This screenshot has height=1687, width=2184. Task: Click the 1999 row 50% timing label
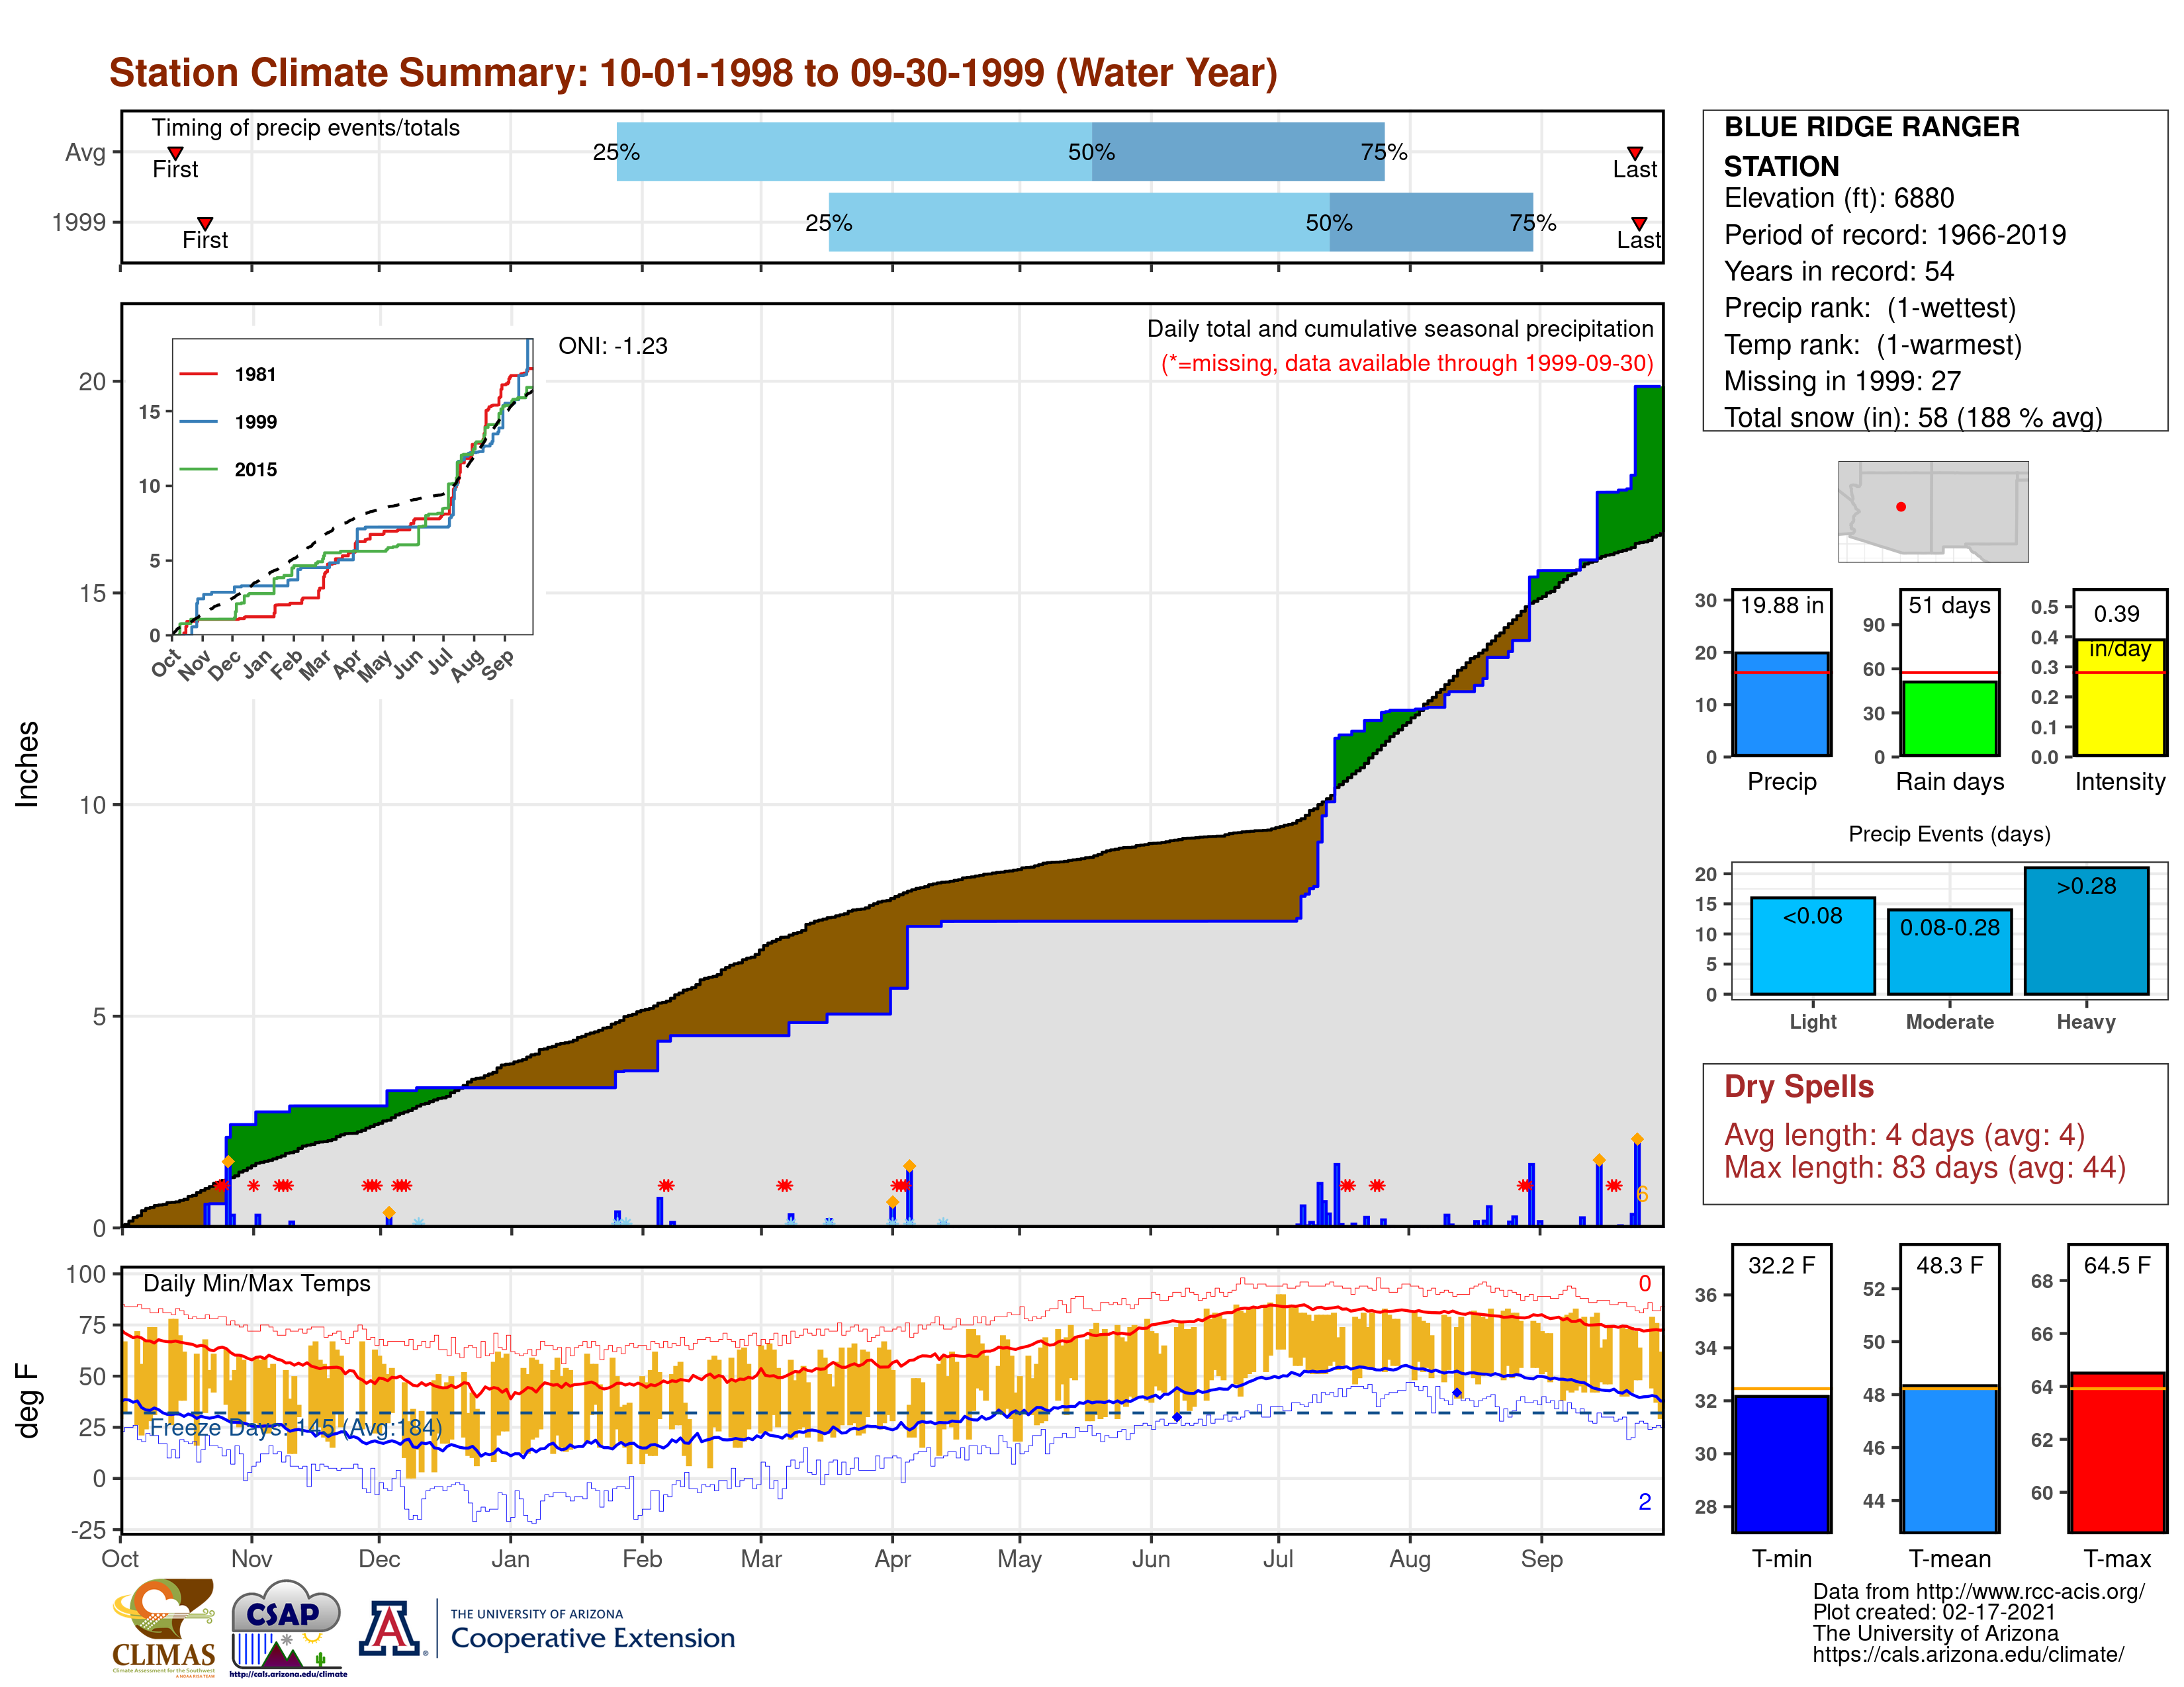(1329, 223)
